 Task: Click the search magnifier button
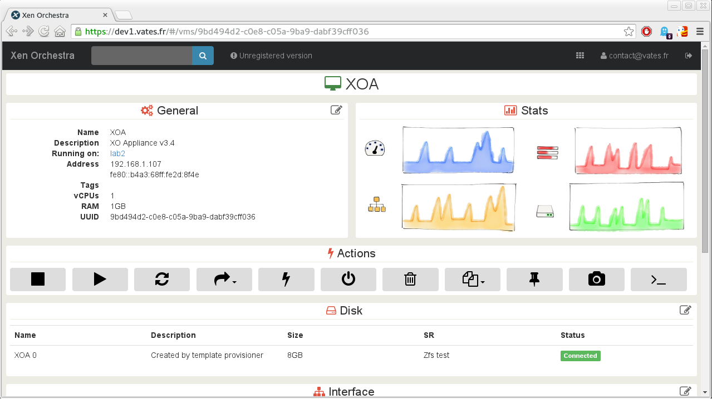pos(203,56)
